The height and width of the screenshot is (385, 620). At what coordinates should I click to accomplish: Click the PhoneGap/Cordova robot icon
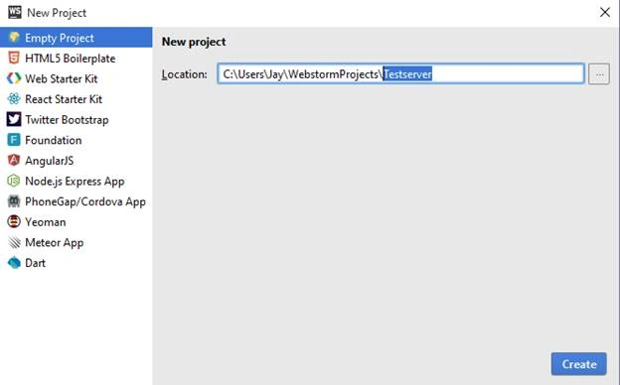[14, 201]
